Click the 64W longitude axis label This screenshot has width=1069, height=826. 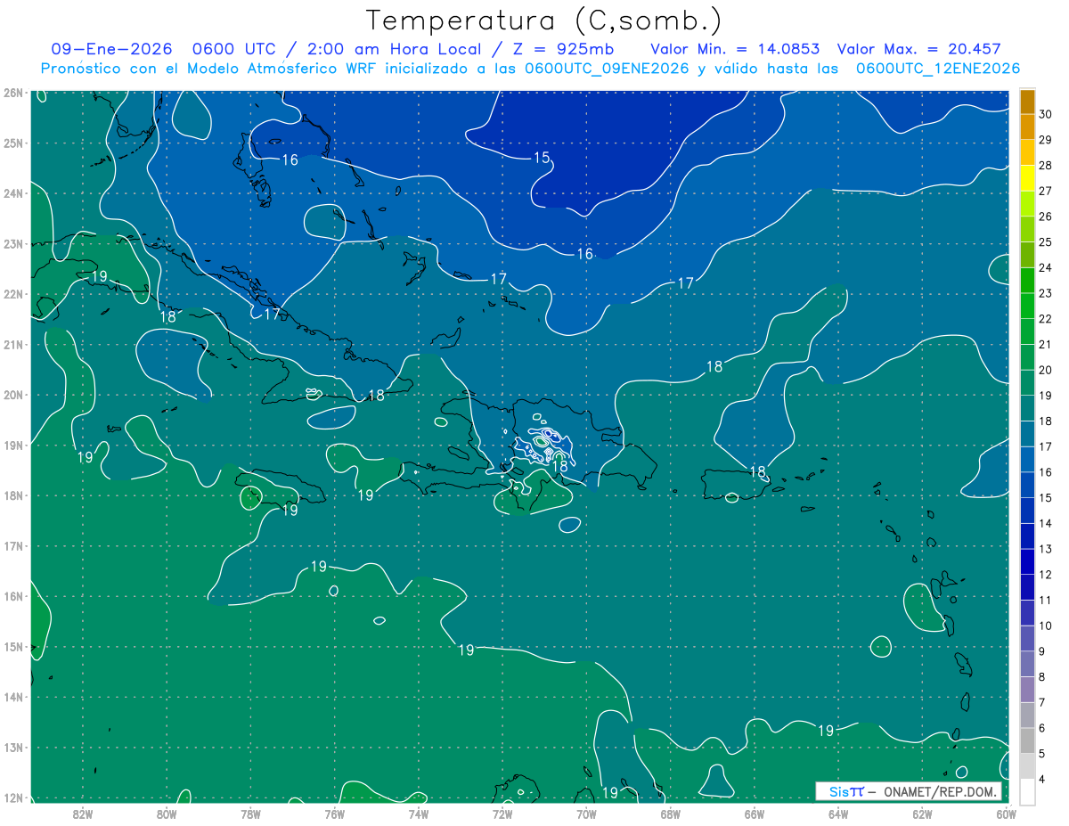(838, 814)
